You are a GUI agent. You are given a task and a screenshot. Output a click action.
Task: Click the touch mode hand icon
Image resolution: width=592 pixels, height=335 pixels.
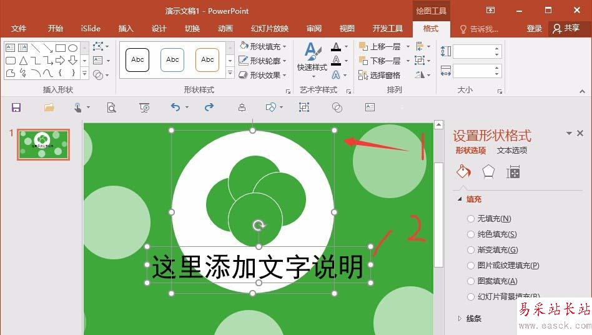78,107
